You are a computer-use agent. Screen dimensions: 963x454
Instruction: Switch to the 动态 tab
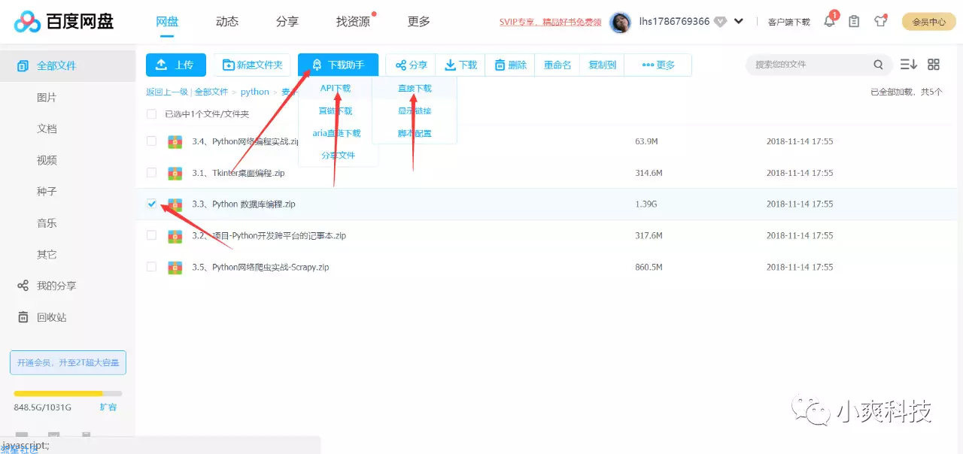pyautogui.click(x=227, y=22)
